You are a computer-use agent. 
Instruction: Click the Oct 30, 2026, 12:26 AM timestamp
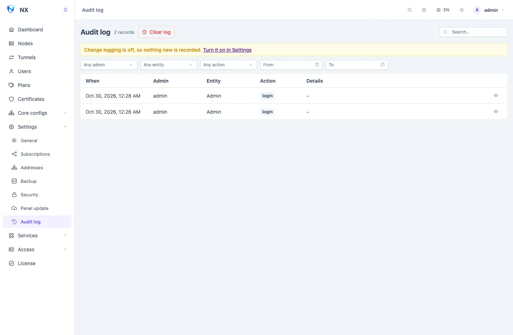point(113,112)
